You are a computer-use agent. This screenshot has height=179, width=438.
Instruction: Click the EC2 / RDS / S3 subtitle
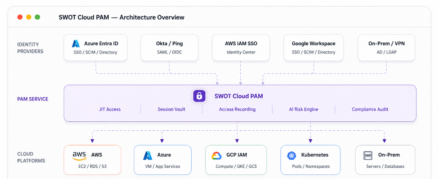point(92,167)
